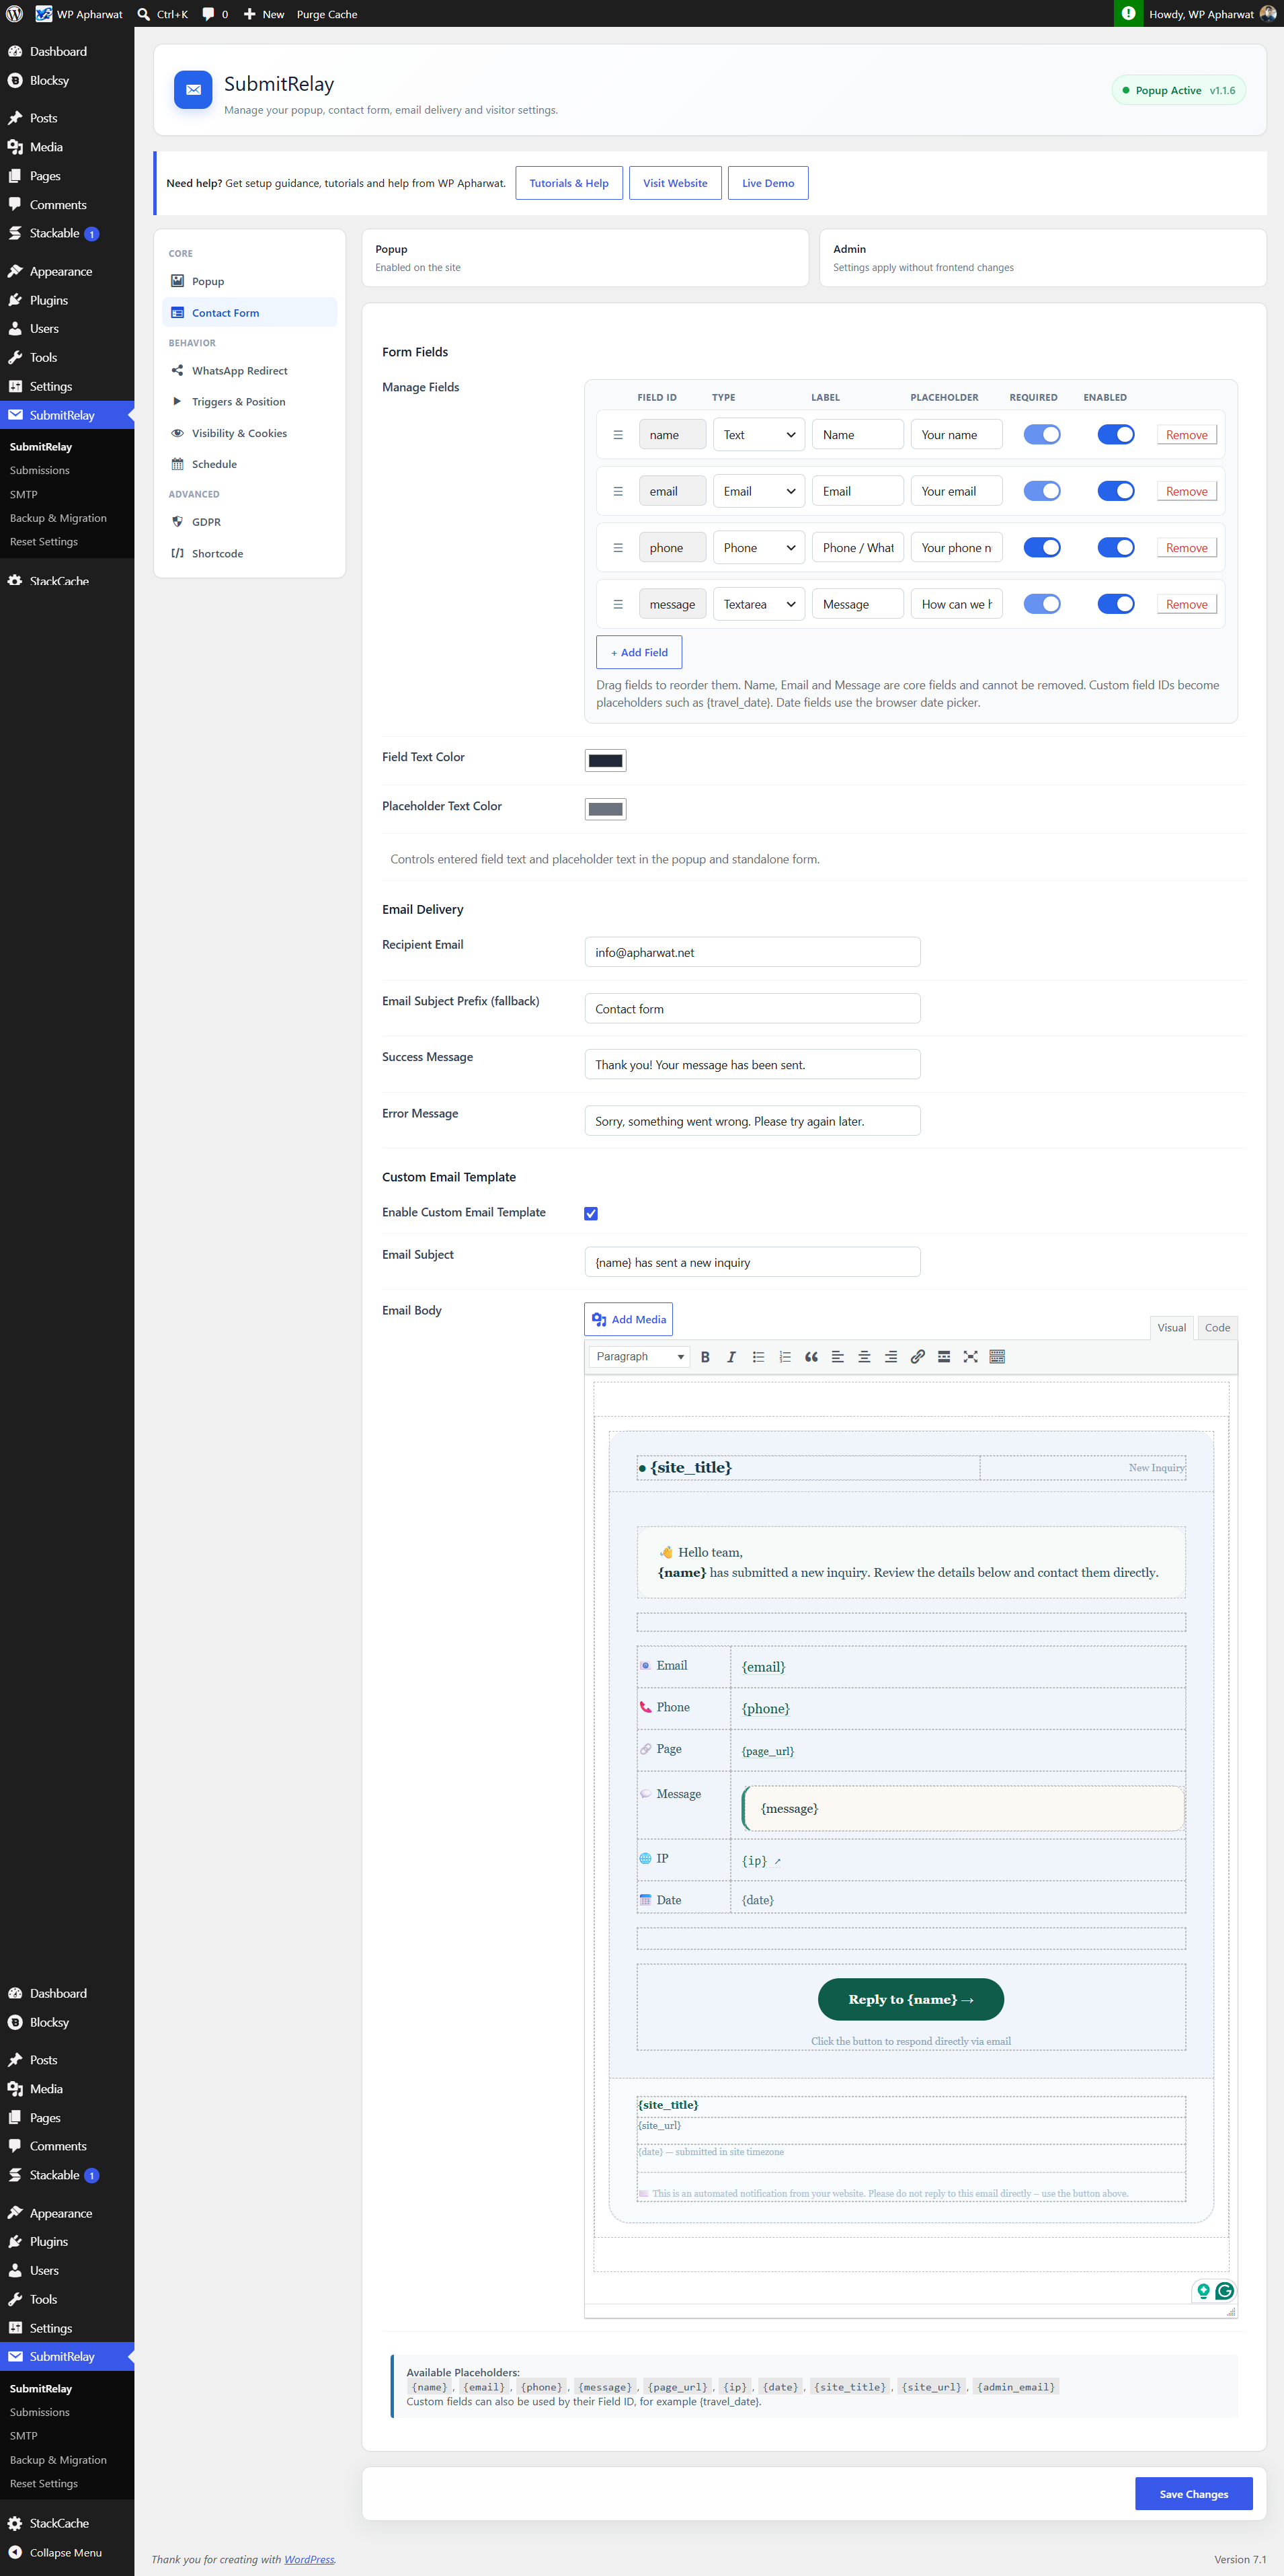The image size is (1284, 2576).
Task: Apply blockquote formatting icon
Action: point(811,1357)
